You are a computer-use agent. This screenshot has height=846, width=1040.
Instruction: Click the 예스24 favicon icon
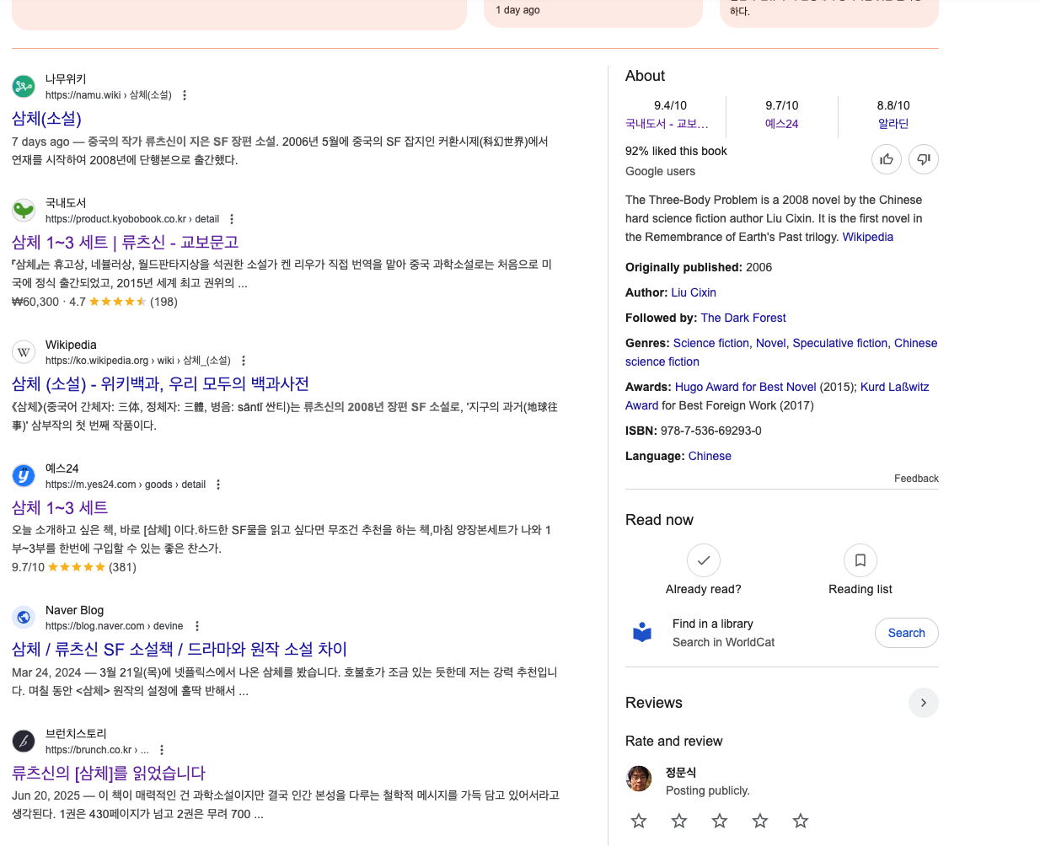pos(24,475)
